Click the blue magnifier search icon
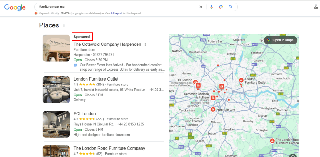This screenshot has height=157, width=320. (231, 7)
